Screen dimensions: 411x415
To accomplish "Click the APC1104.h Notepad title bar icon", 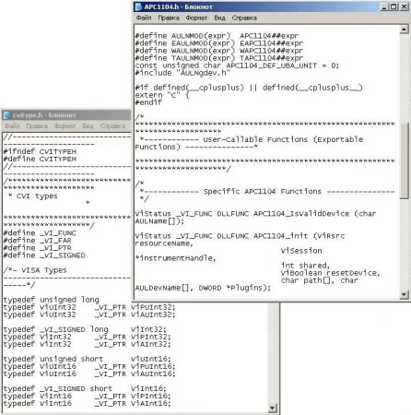I will [x=138, y=6].
